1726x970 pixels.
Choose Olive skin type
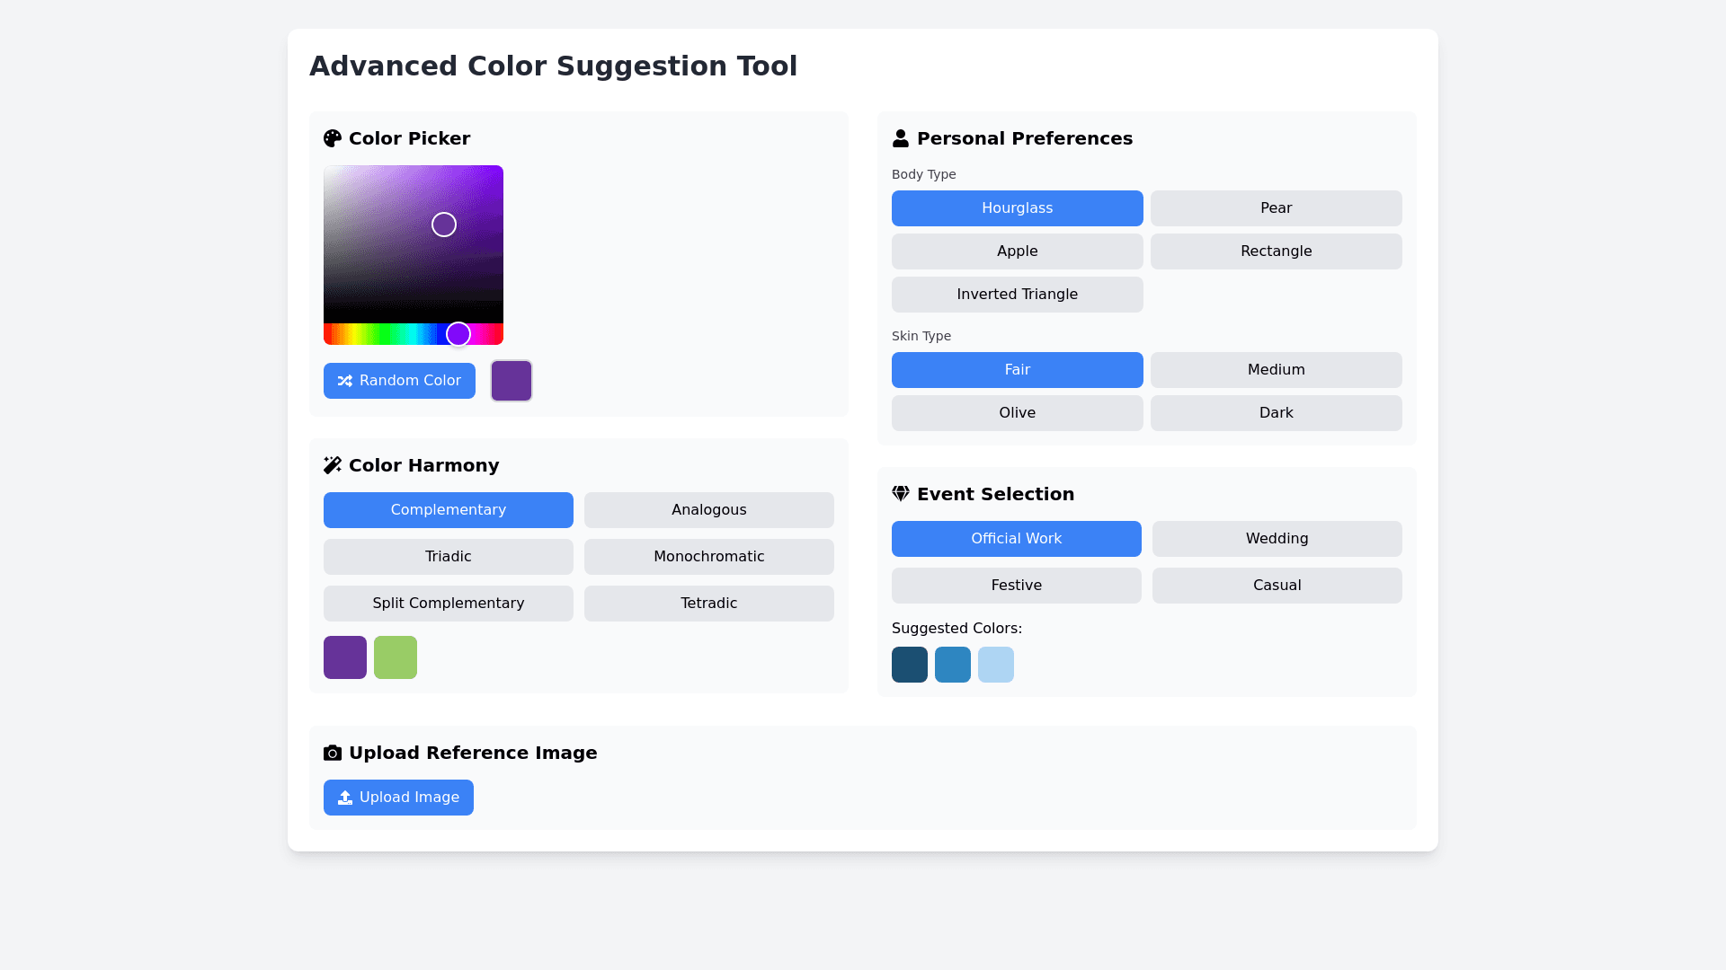(x=1017, y=413)
